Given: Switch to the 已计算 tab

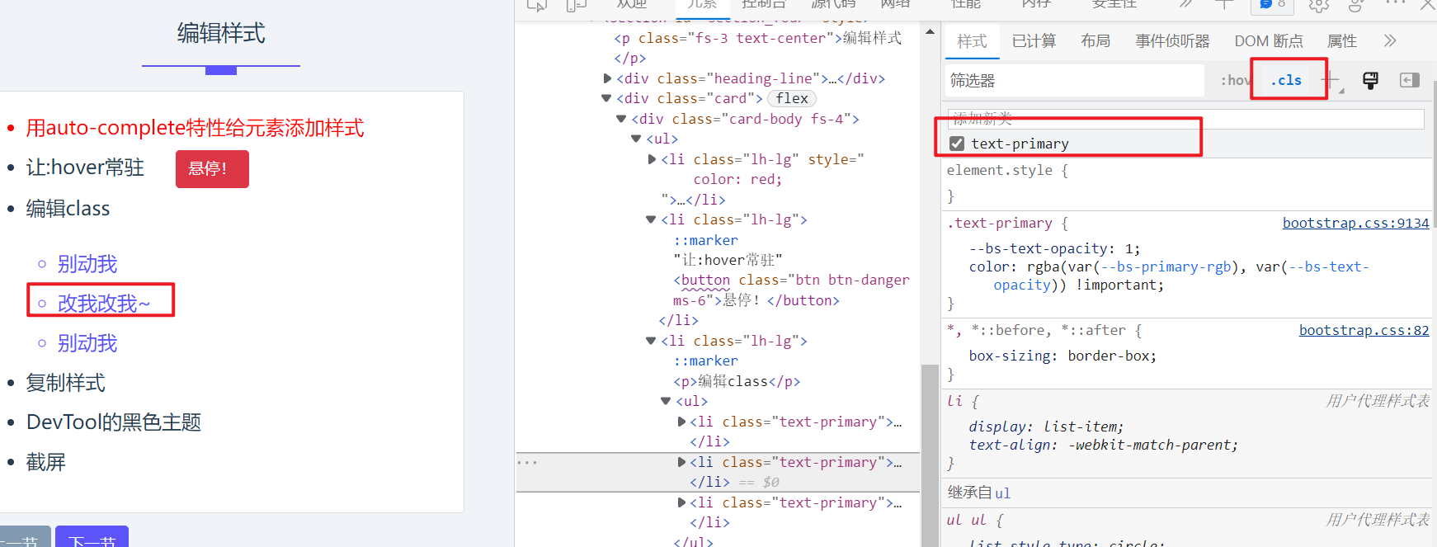Looking at the screenshot, I should (x=1034, y=41).
